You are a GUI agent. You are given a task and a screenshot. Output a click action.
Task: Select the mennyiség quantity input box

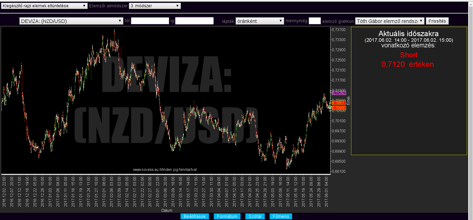coord(315,21)
